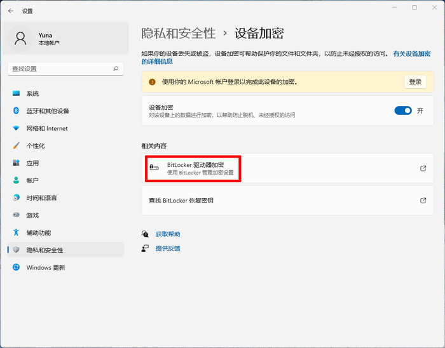The image size is (445, 348).
Task: Select 辅助功能 in the sidebar
Action: coord(65,232)
